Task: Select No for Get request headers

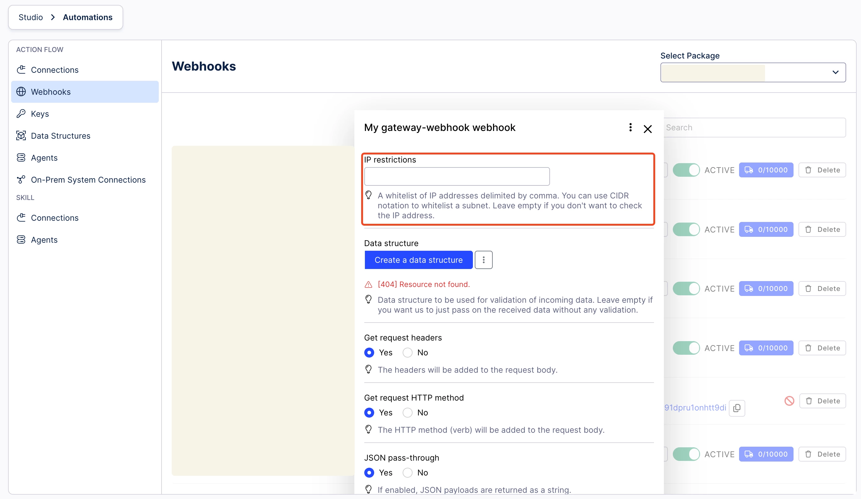Action: (407, 352)
